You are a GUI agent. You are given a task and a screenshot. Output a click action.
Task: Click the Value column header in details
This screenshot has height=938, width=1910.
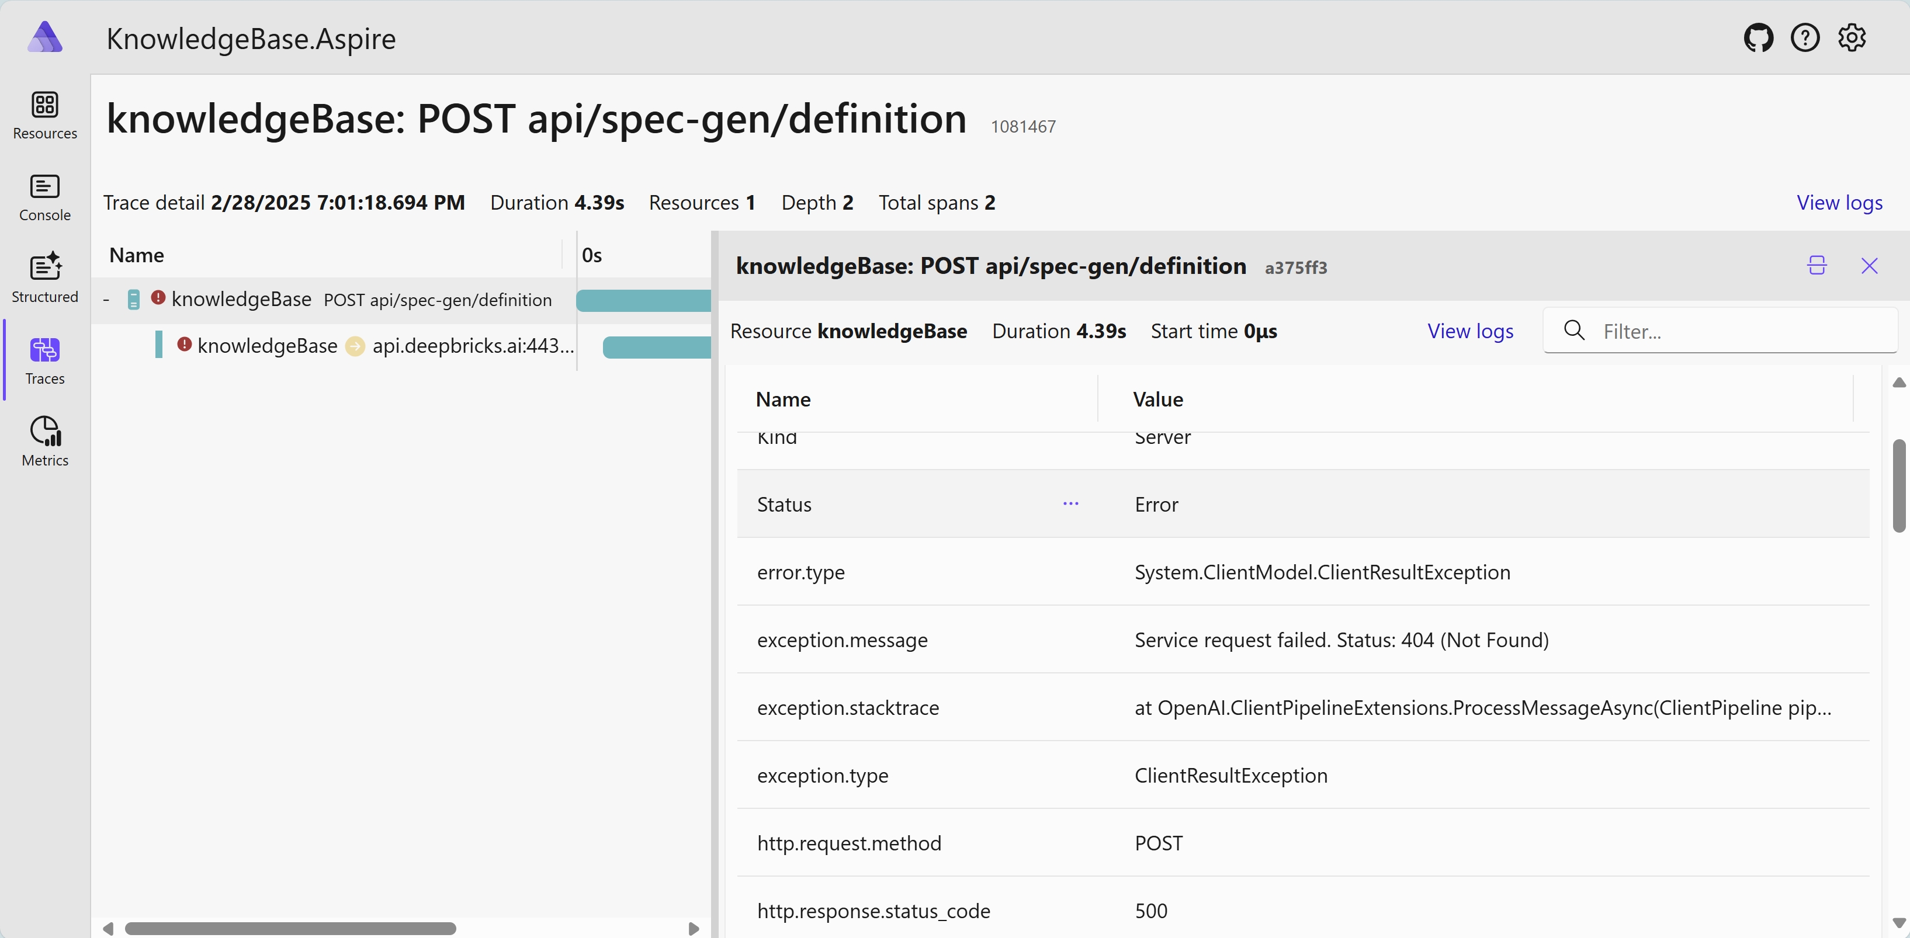coord(1157,399)
